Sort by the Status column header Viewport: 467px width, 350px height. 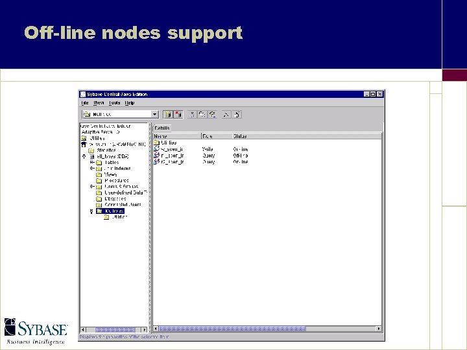click(x=307, y=136)
